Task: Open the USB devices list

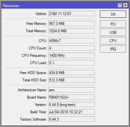Action: click(x=113, y=33)
